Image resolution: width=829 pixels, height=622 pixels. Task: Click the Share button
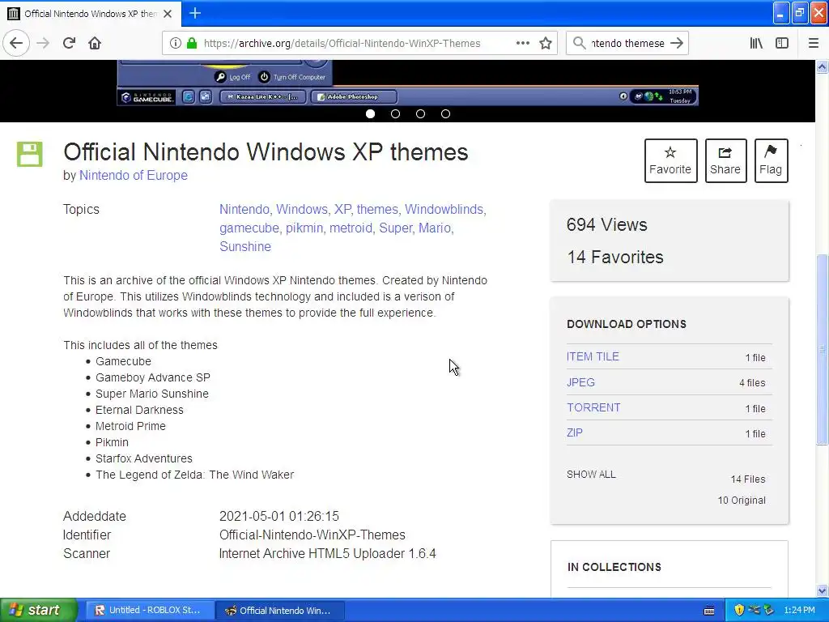tap(725, 161)
